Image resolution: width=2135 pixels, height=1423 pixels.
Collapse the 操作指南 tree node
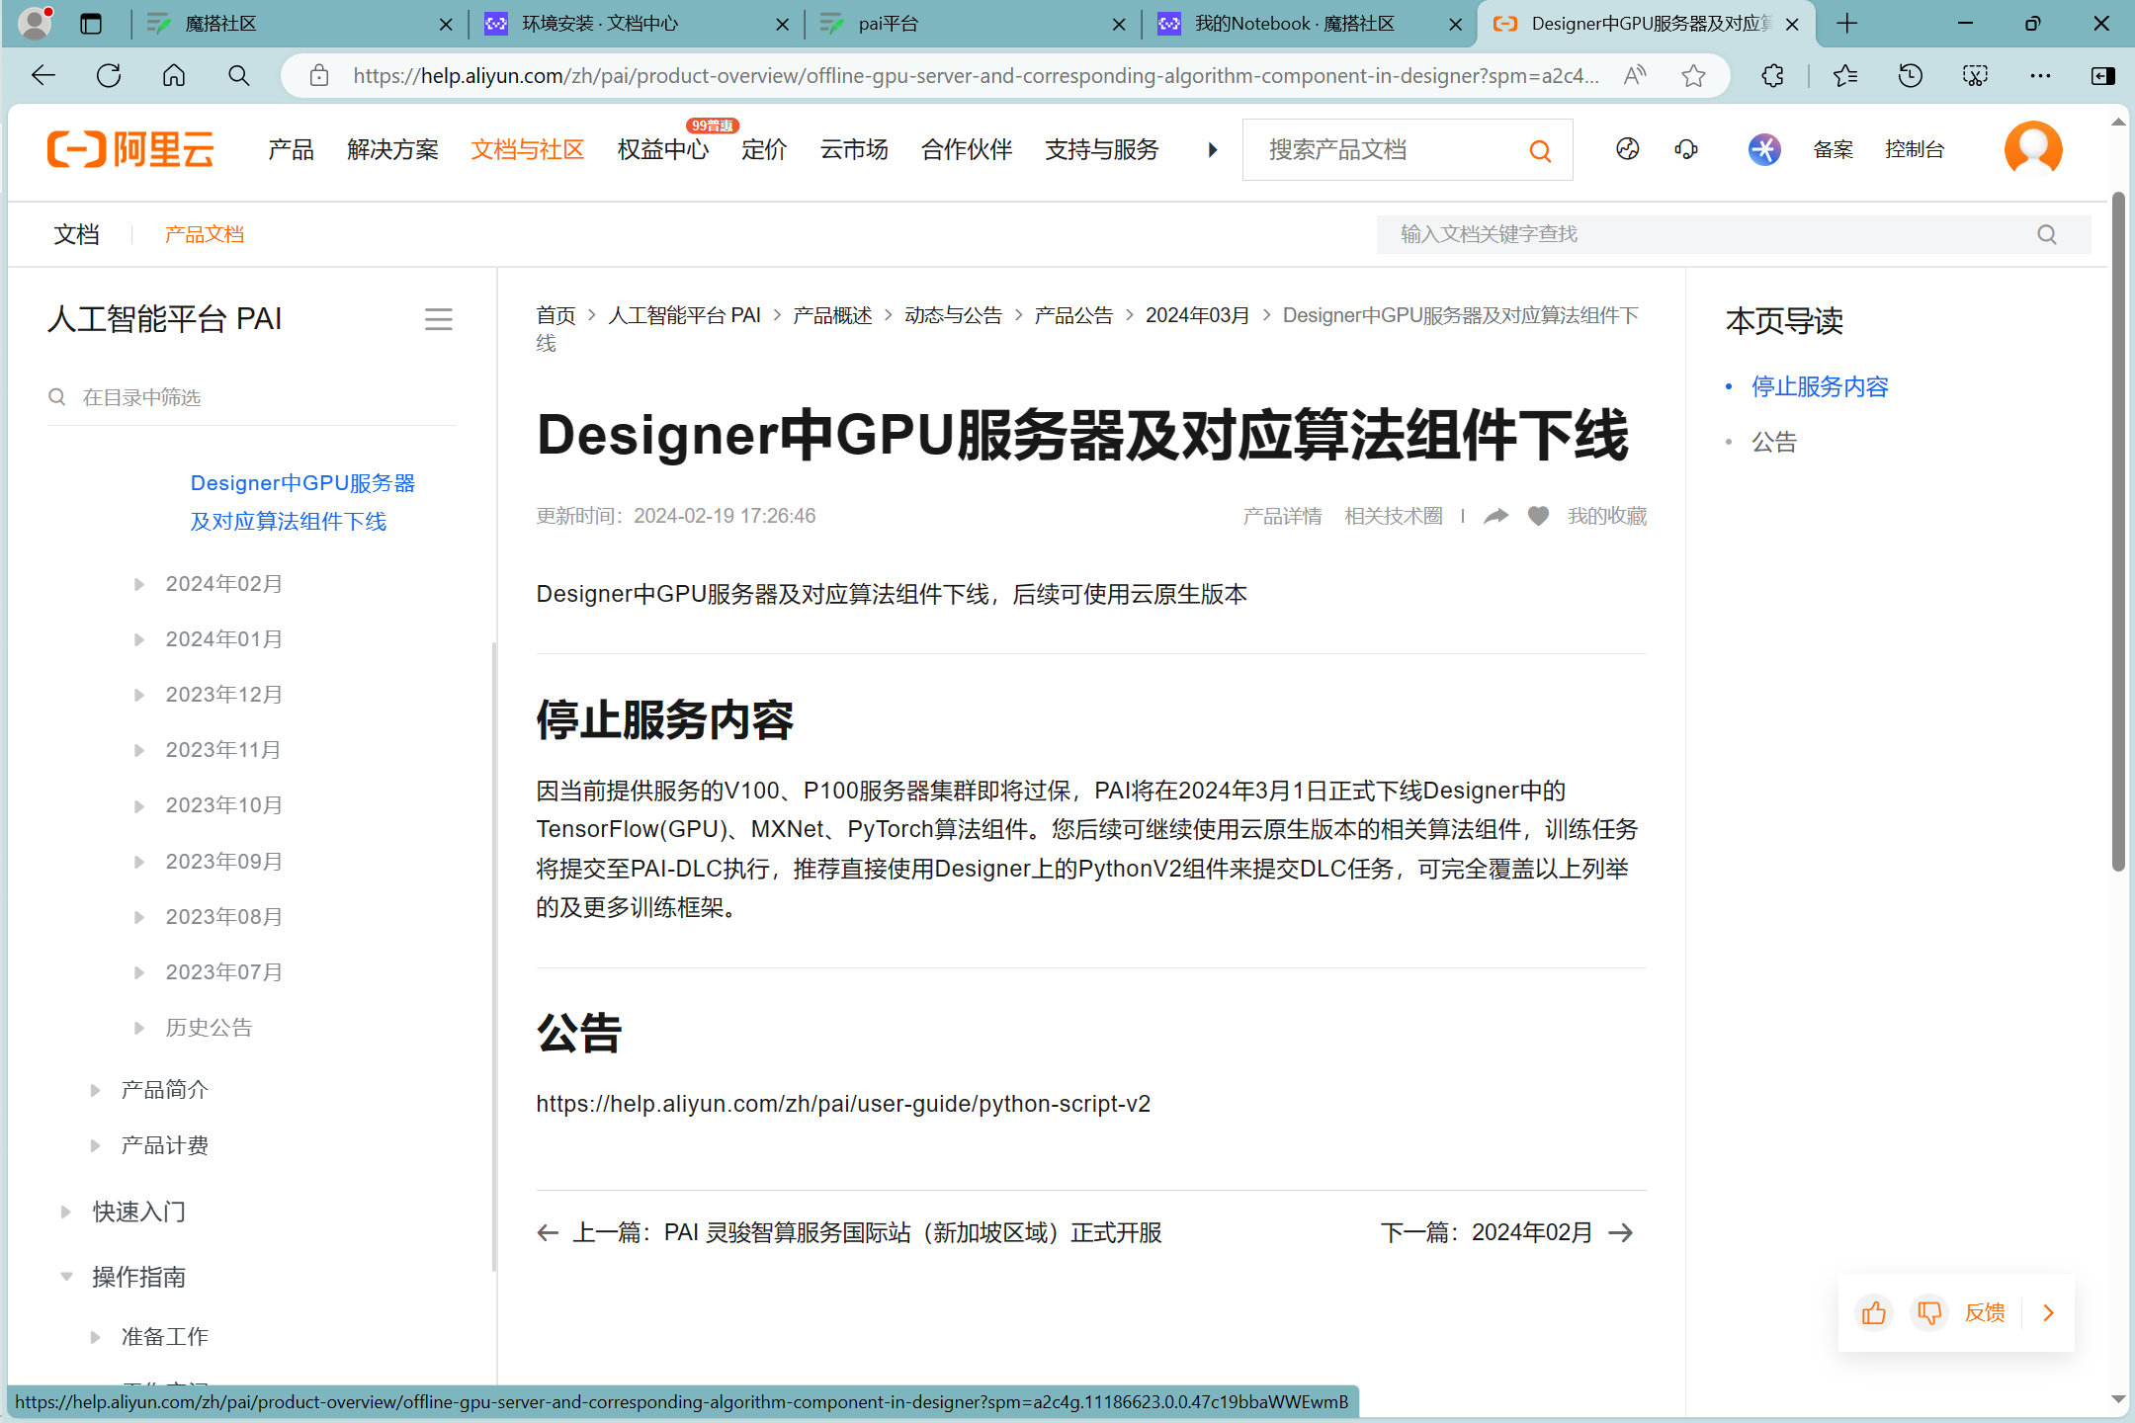click(66, 1277)
